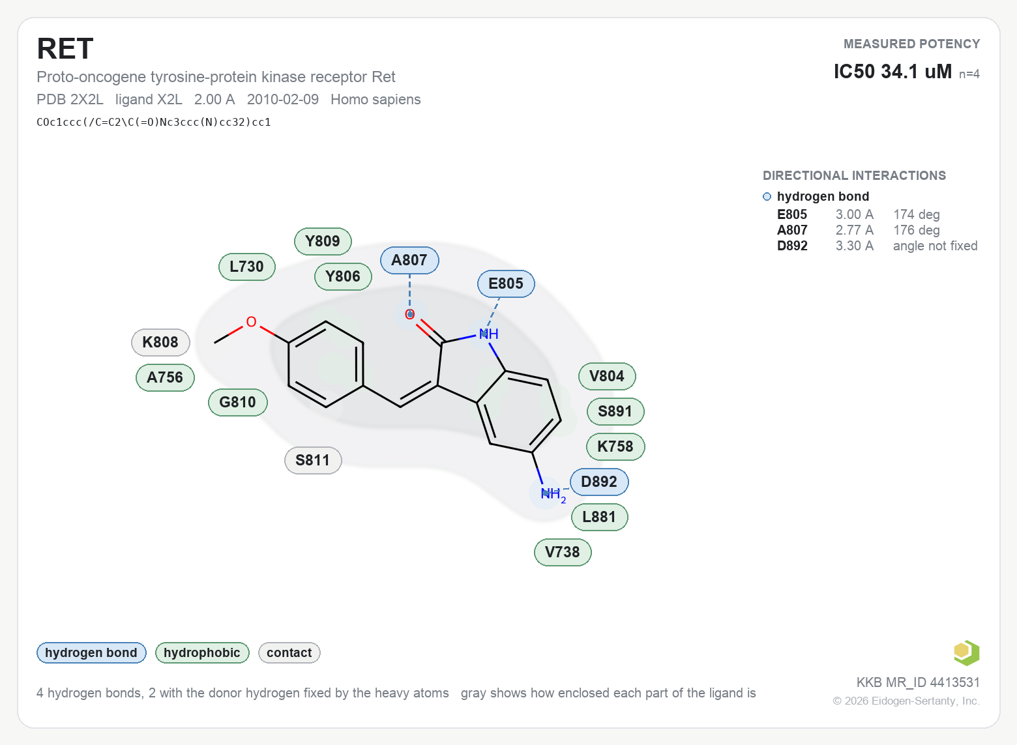Image resolution: width=1017 pixels, height=745 pixels.
Task: Toggle the contact legend pill
Action: (x=289, y=652)
